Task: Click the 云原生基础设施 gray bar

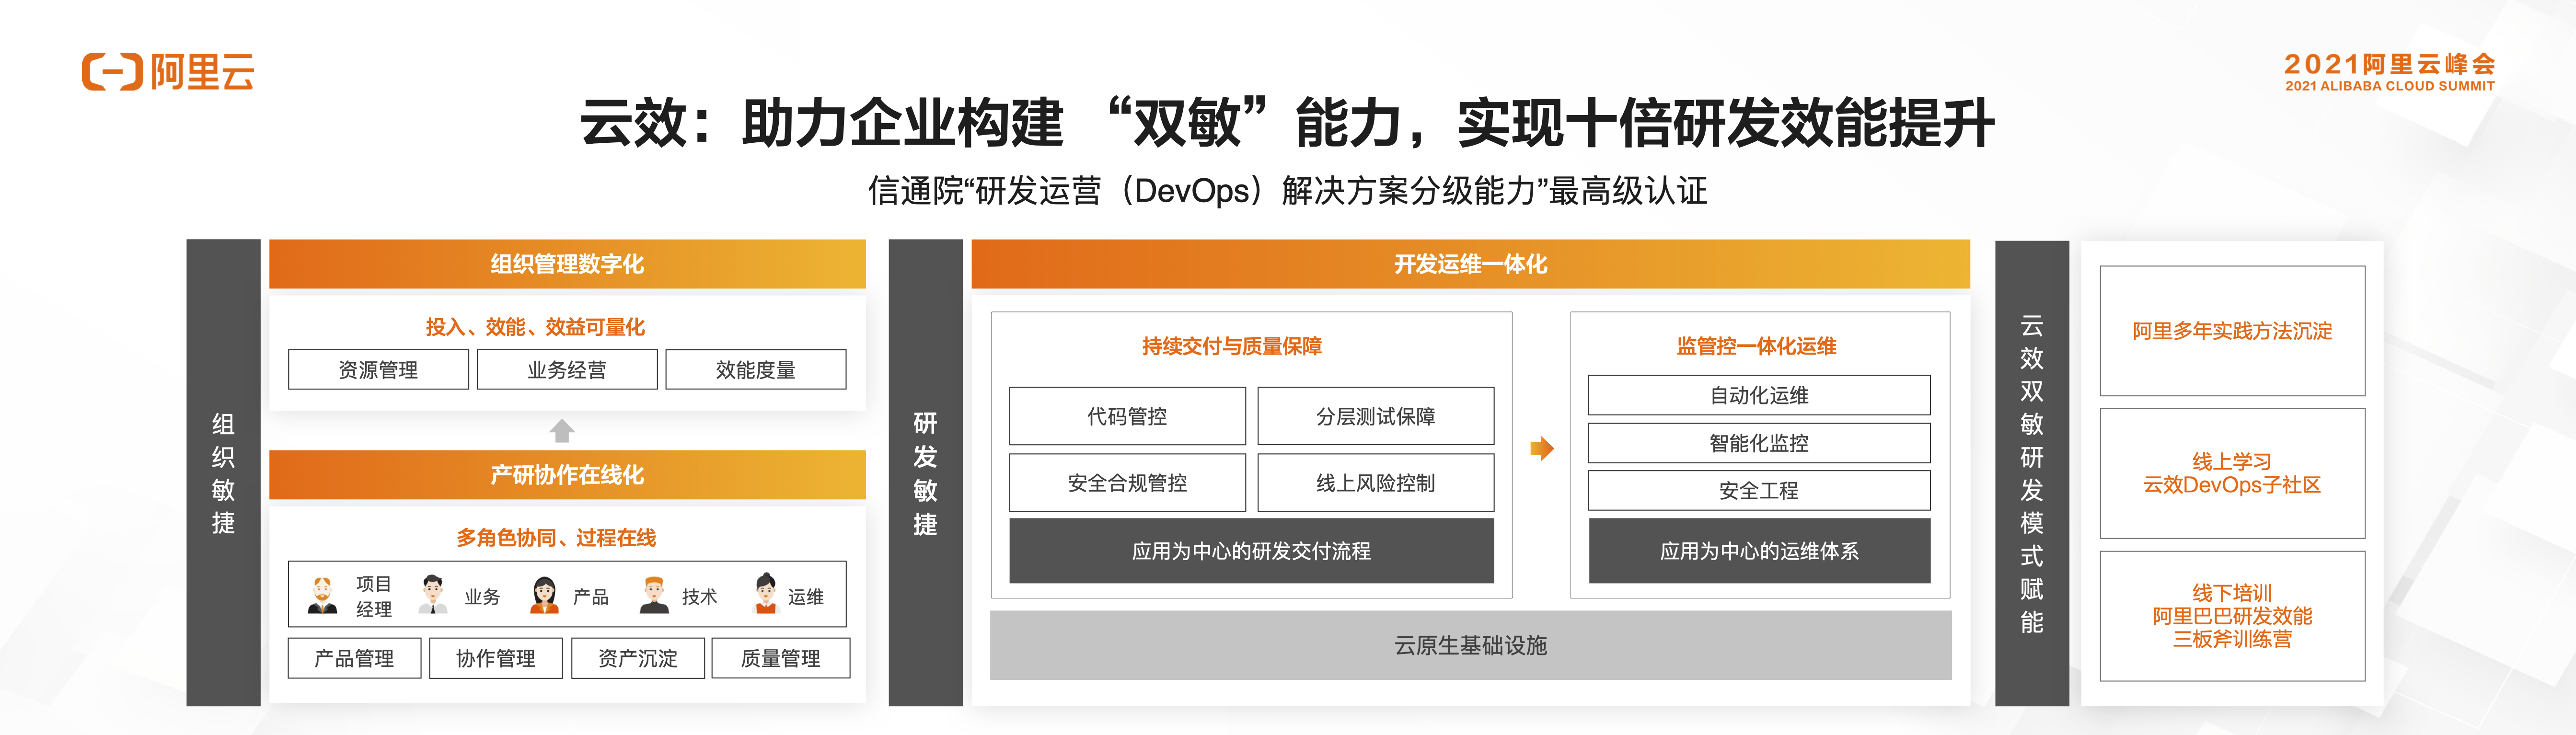Action: tap(1470, 646)
